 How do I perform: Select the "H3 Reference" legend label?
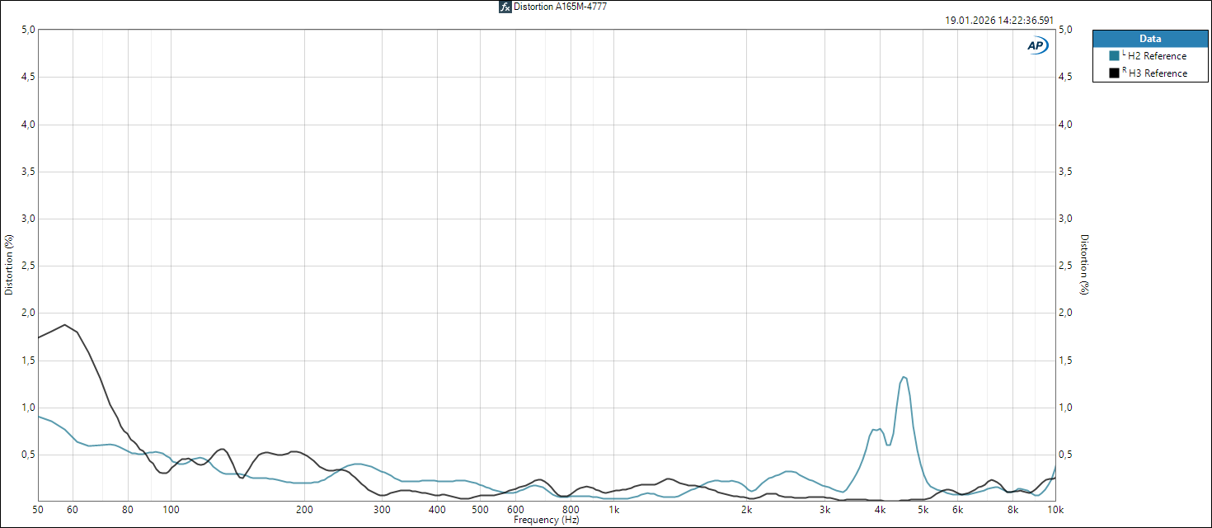[1158, 73]
